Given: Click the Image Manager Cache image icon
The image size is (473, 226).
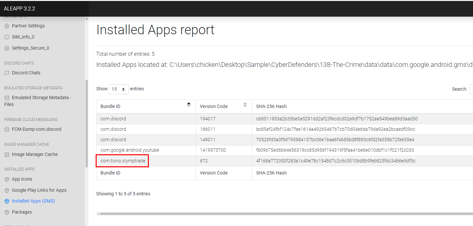Looking at the screenshot, I should (7, 155).
